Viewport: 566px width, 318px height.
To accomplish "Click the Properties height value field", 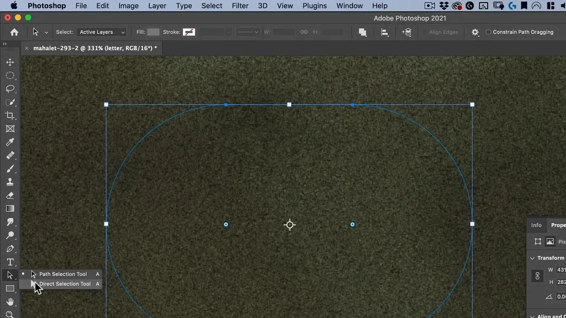I will click(x=561, y=282).
